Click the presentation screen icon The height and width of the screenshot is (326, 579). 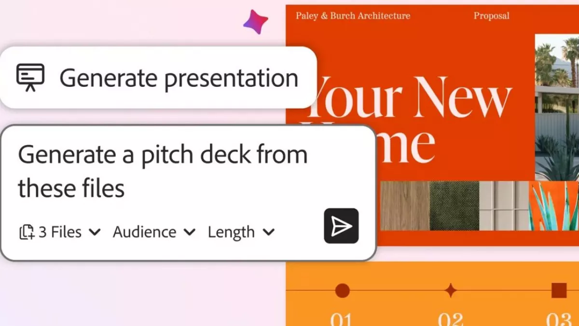click(x=30, y=77)
